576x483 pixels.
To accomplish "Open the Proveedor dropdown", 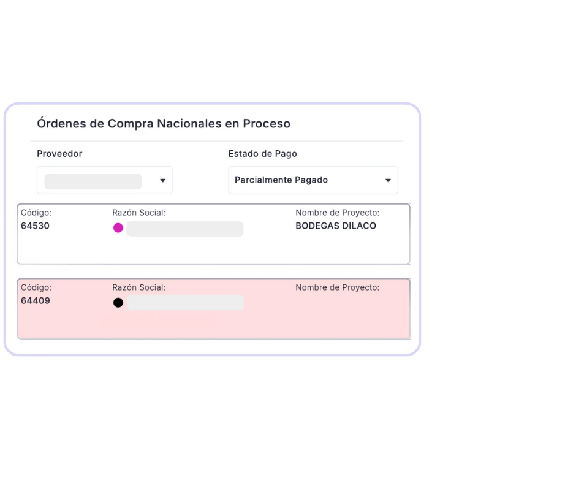I will click(105, 180).
